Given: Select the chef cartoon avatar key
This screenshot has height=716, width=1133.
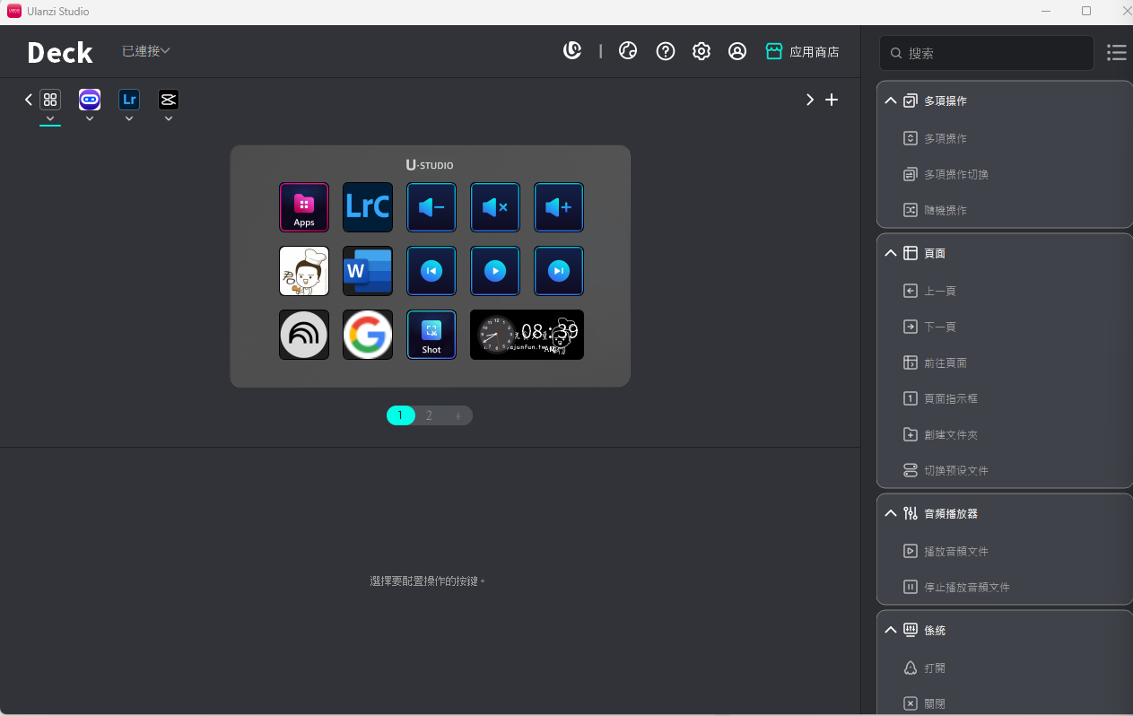Looking at the screenshot, I should 304,271.
